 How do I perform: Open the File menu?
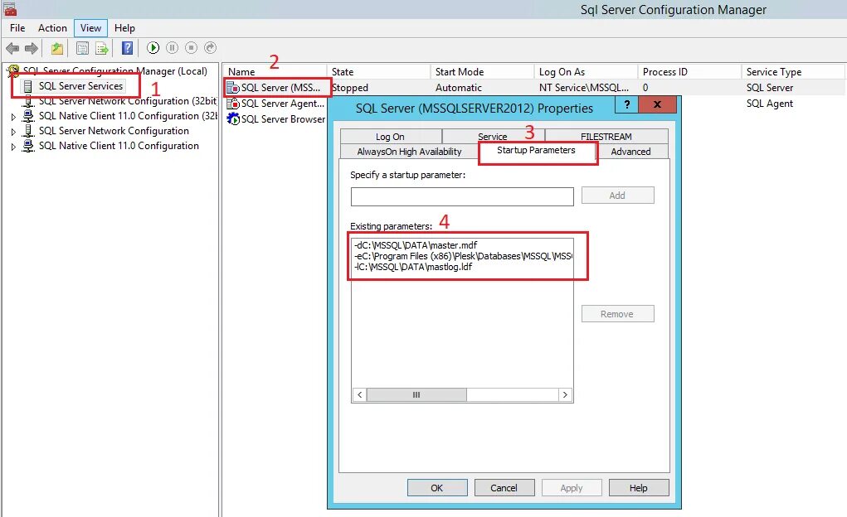pyautogui.click(x=17, y=28)
